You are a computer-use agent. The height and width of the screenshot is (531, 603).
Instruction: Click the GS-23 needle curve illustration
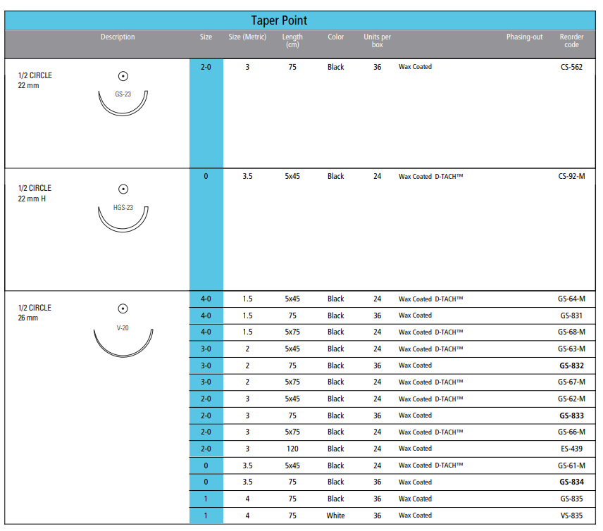(123, 106)
